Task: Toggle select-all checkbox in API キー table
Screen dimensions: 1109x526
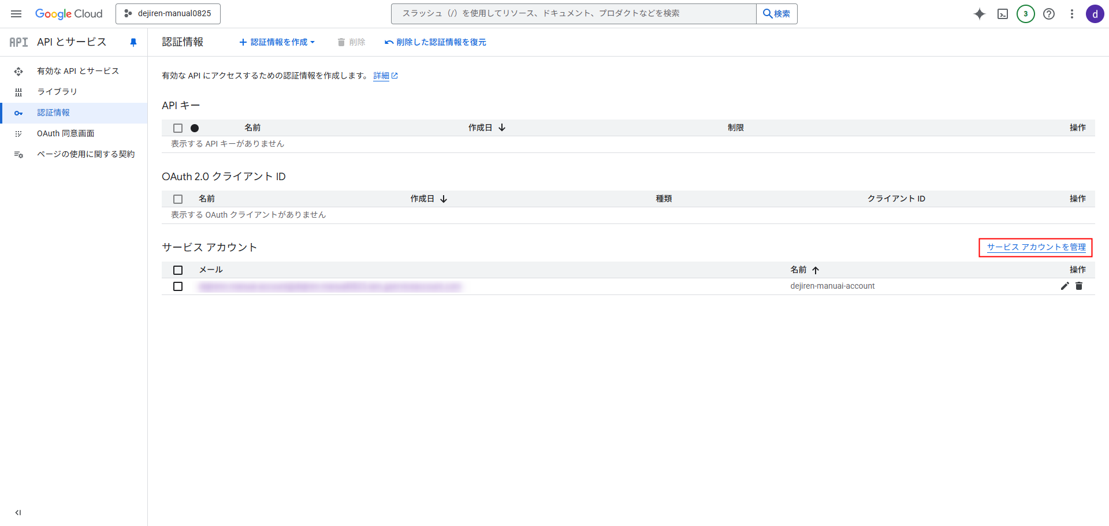Action: 178,128
